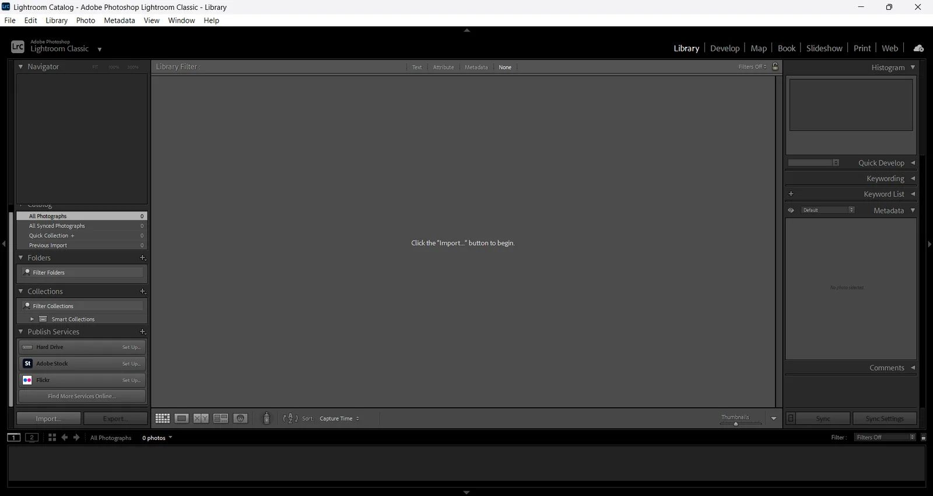Go back with filmstrip left arrow

[x=64, y=438]
